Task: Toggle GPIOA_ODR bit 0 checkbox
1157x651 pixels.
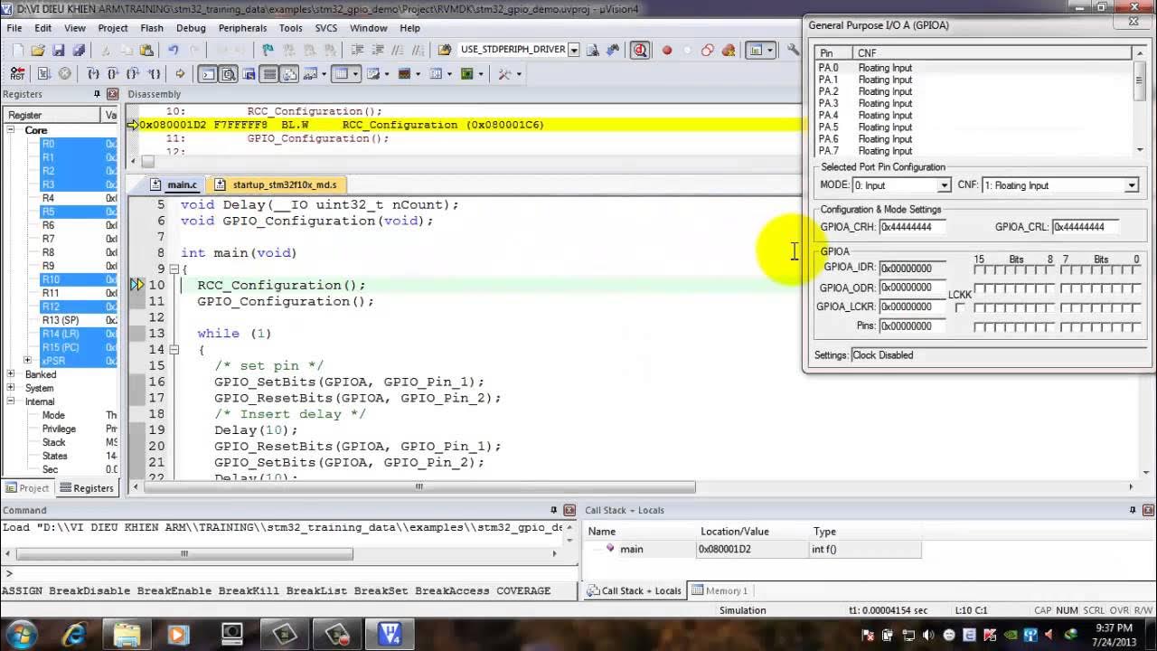Action: [1135, 288]
